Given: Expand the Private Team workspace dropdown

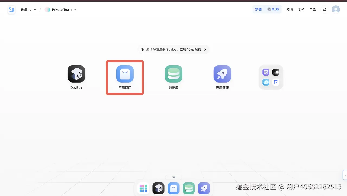Looking at the screenshot, I should (x=61, y=9).
